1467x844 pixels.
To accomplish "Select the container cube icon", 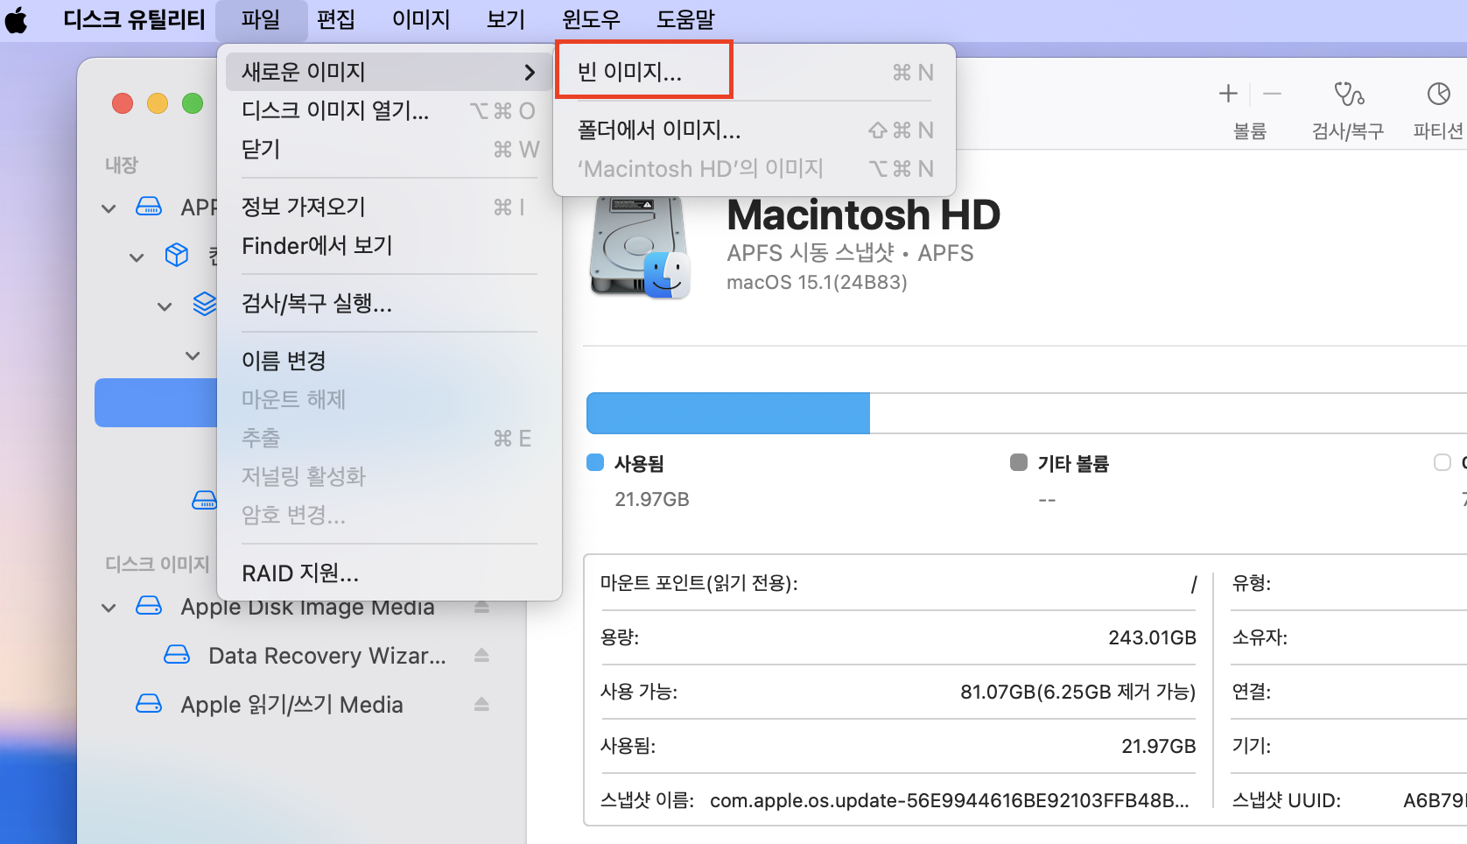I will [177, 256].
